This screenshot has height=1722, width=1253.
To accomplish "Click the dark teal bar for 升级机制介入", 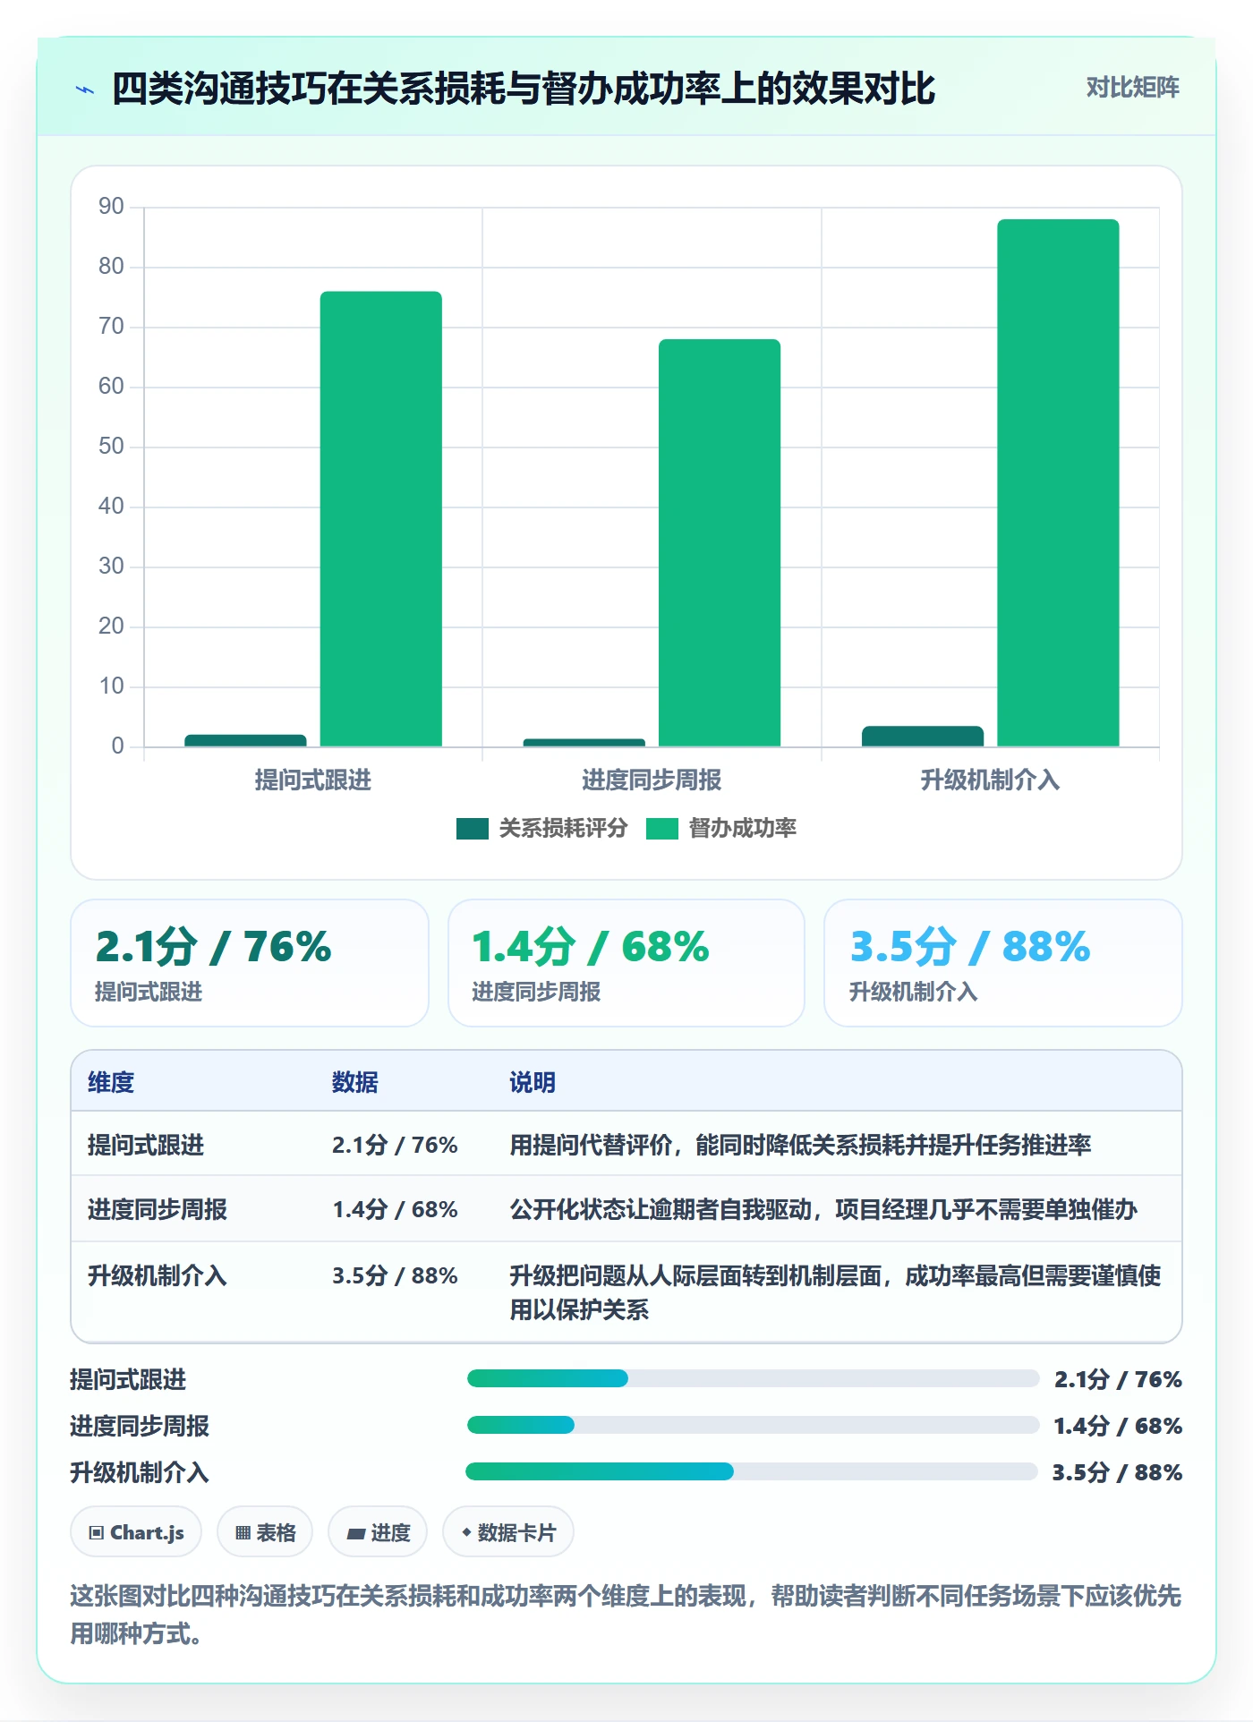I will [x=923, y=736].
